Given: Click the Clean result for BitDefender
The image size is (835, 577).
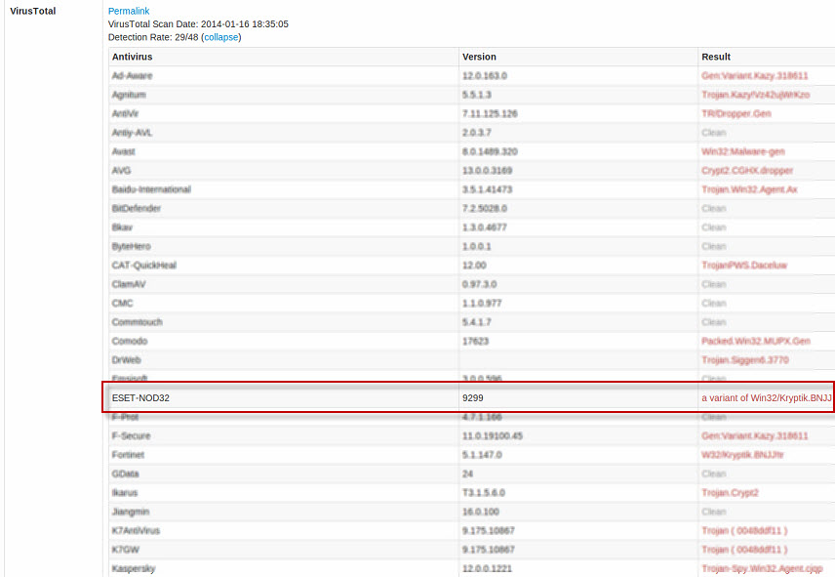Looking at the screenshot, I should pyautogui.click(x=714, y=208).
